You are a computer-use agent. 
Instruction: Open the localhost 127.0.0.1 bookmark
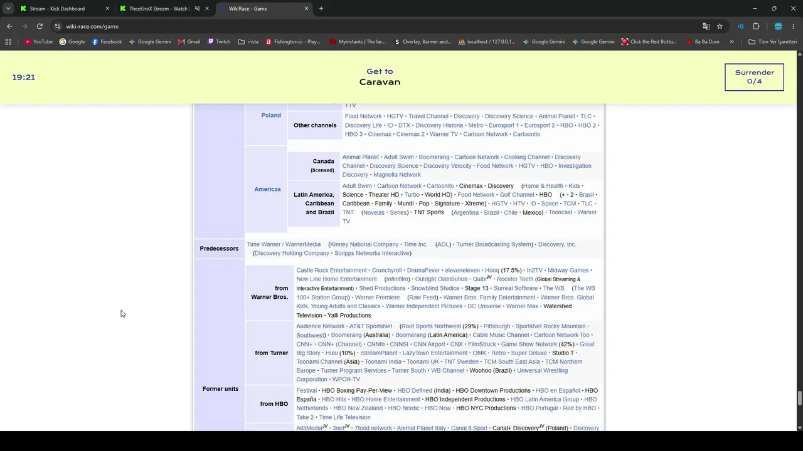point(487,42)
